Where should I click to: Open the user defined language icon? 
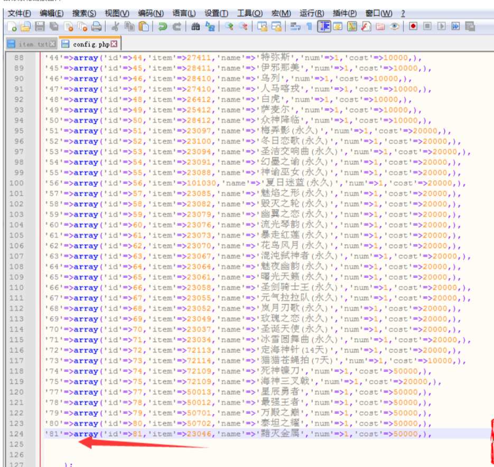[338, 26]
